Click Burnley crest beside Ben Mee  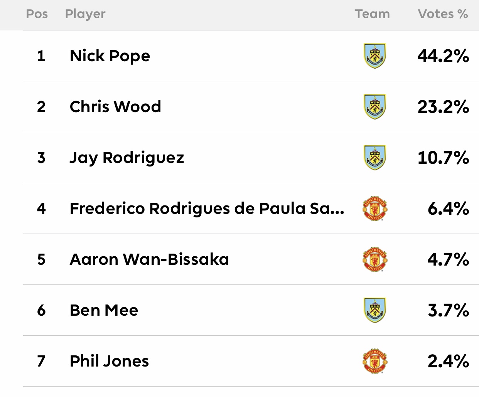pyautogui.click(x=374, y=310)
